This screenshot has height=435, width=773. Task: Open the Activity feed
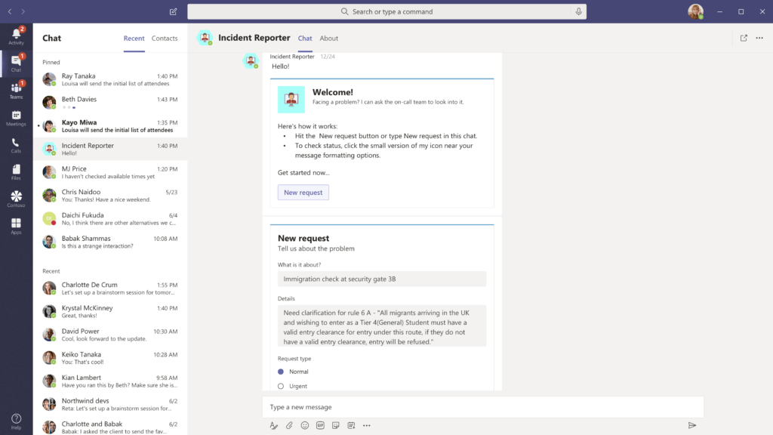point(15,35)
